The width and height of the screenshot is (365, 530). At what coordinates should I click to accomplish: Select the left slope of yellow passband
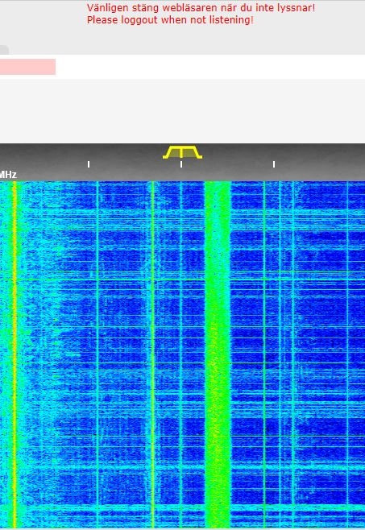167,151
